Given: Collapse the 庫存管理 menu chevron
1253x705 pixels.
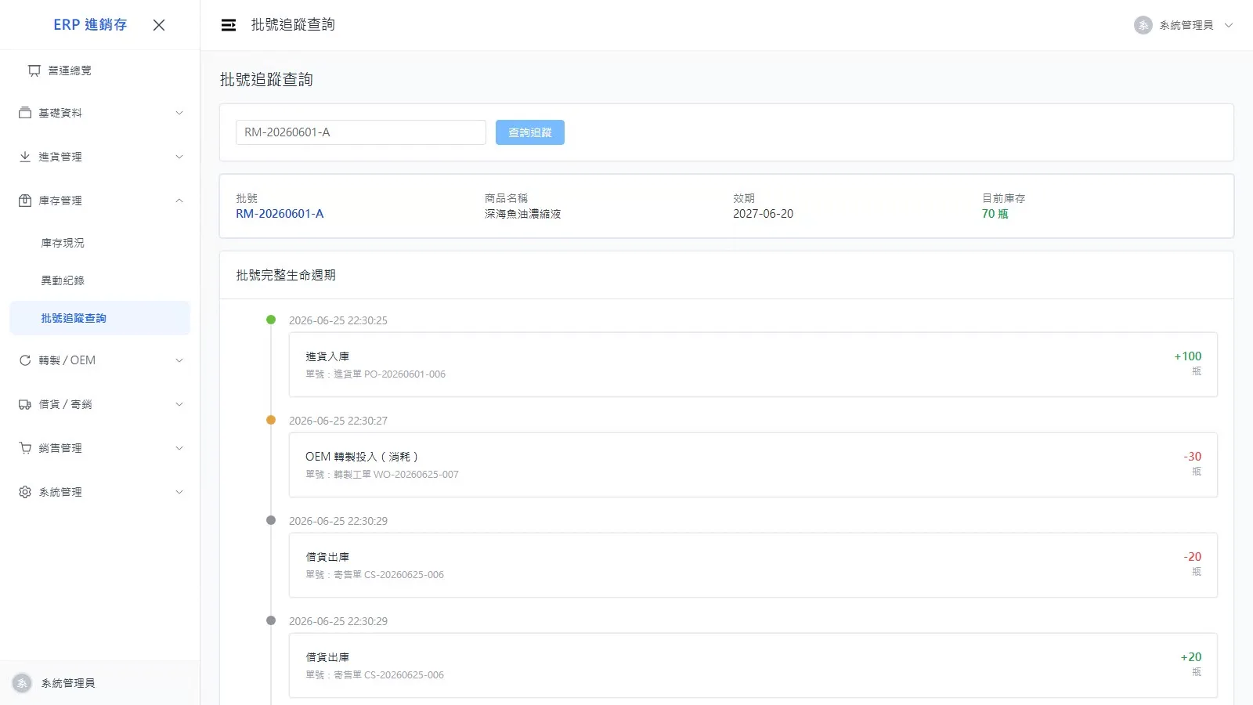Looking at the screenshot, I should coord(179,201).
